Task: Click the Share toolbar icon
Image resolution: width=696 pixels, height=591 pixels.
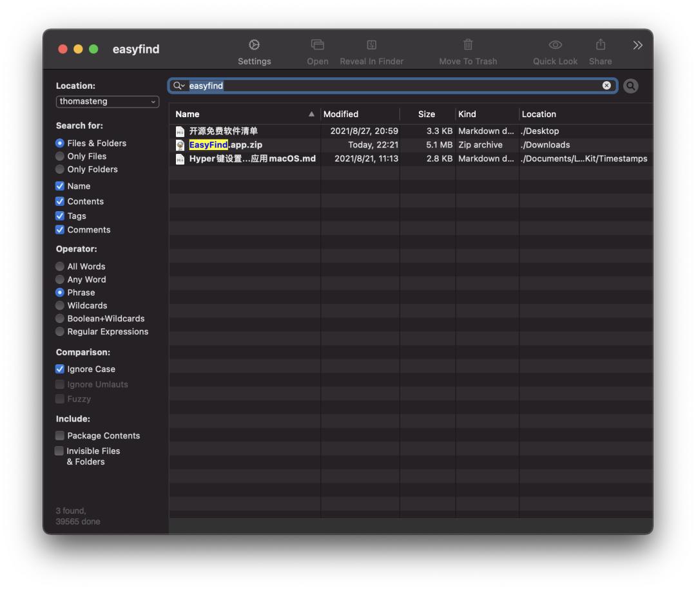Action: click(600, 44)
